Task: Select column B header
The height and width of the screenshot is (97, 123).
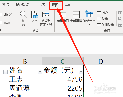Action: [x=25, y=61]
